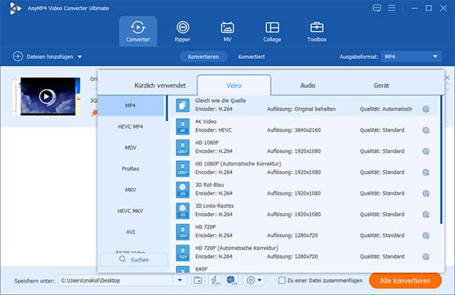
Task: Open settings gear for 3D Rot-Blau preset
Action: pos(425,194)
